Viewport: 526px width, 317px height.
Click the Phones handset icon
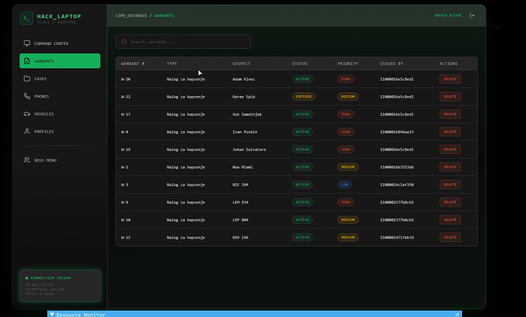[27, 96]
